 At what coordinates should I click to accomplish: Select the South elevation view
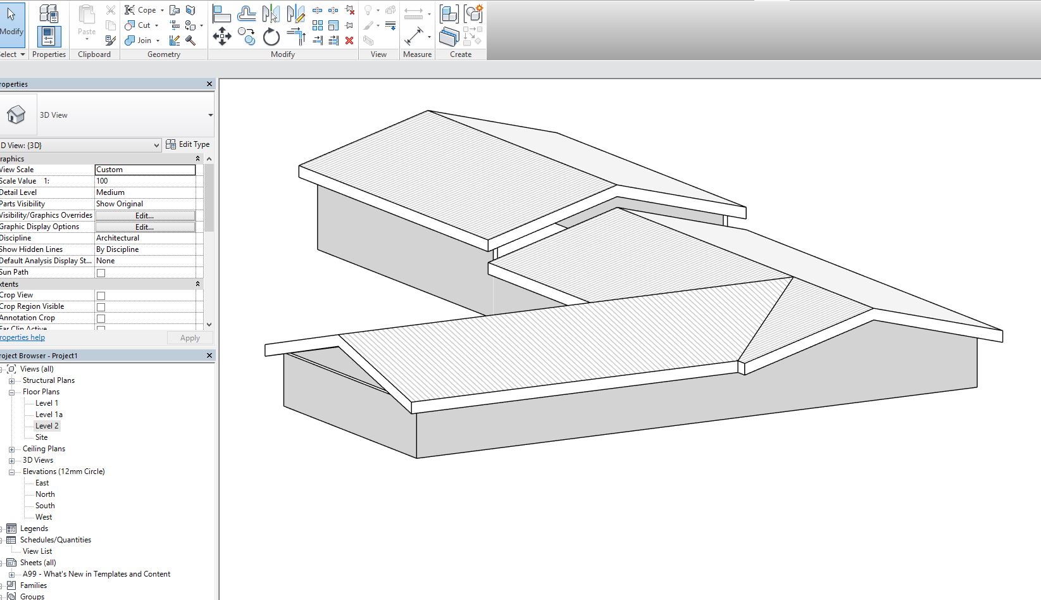[45, 506]
